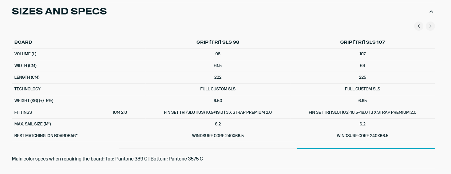Click the next table column arrow

[x=430, y=26]
